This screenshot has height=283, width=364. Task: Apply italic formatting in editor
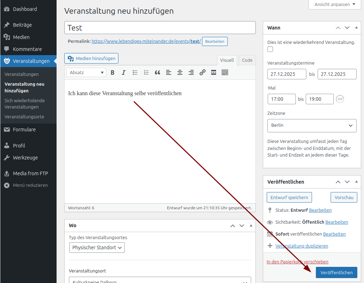124,73
